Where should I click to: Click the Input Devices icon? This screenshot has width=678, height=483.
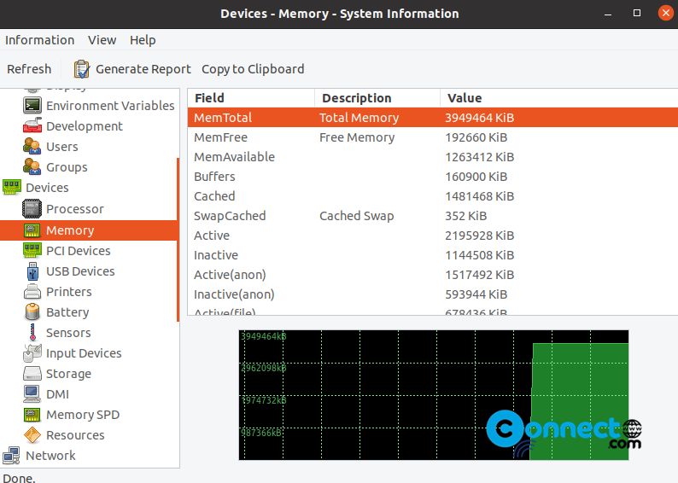tap(32, 353)
